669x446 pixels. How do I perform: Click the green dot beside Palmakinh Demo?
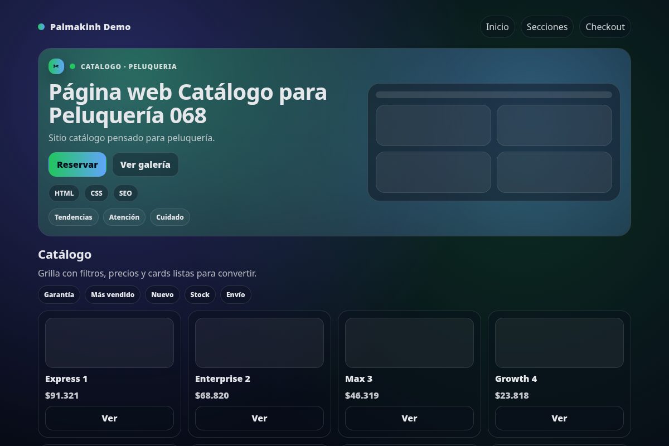[41, 26]
